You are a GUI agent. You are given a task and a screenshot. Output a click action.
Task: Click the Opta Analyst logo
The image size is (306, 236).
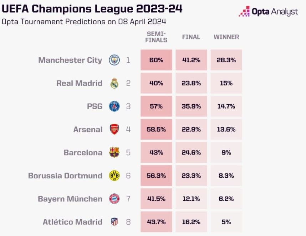(x=268, y=11)
